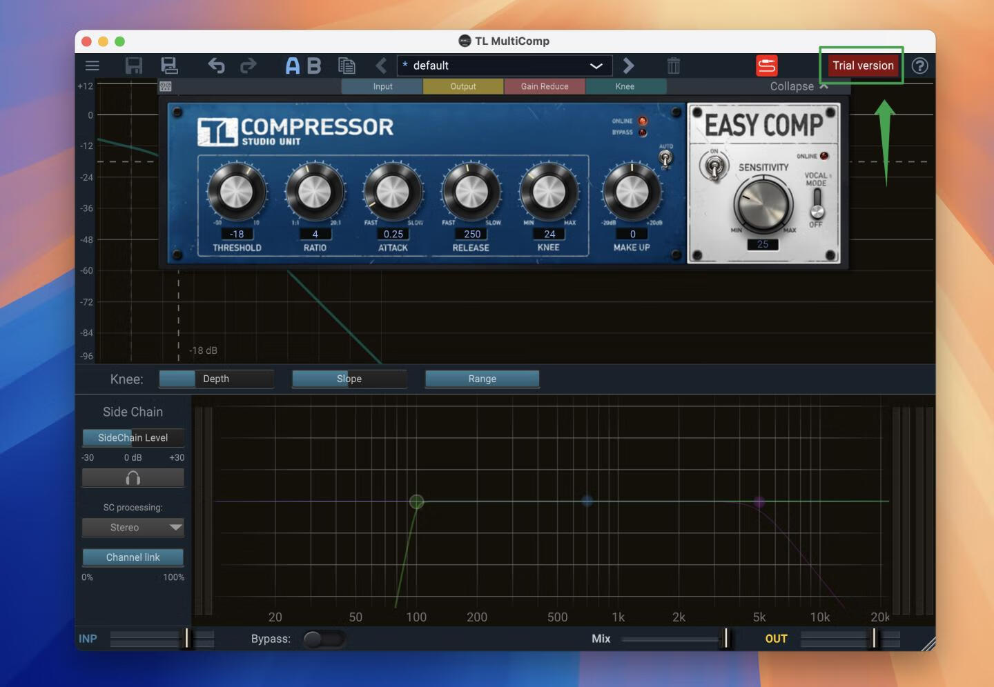The height and width of the screenshot is (687, 994).
Task: Toggle the Output graph tab
Action: click(463, 86)
